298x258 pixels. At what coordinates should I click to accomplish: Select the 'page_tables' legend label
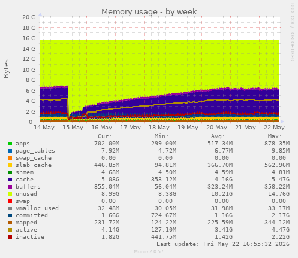click(35, 151)
